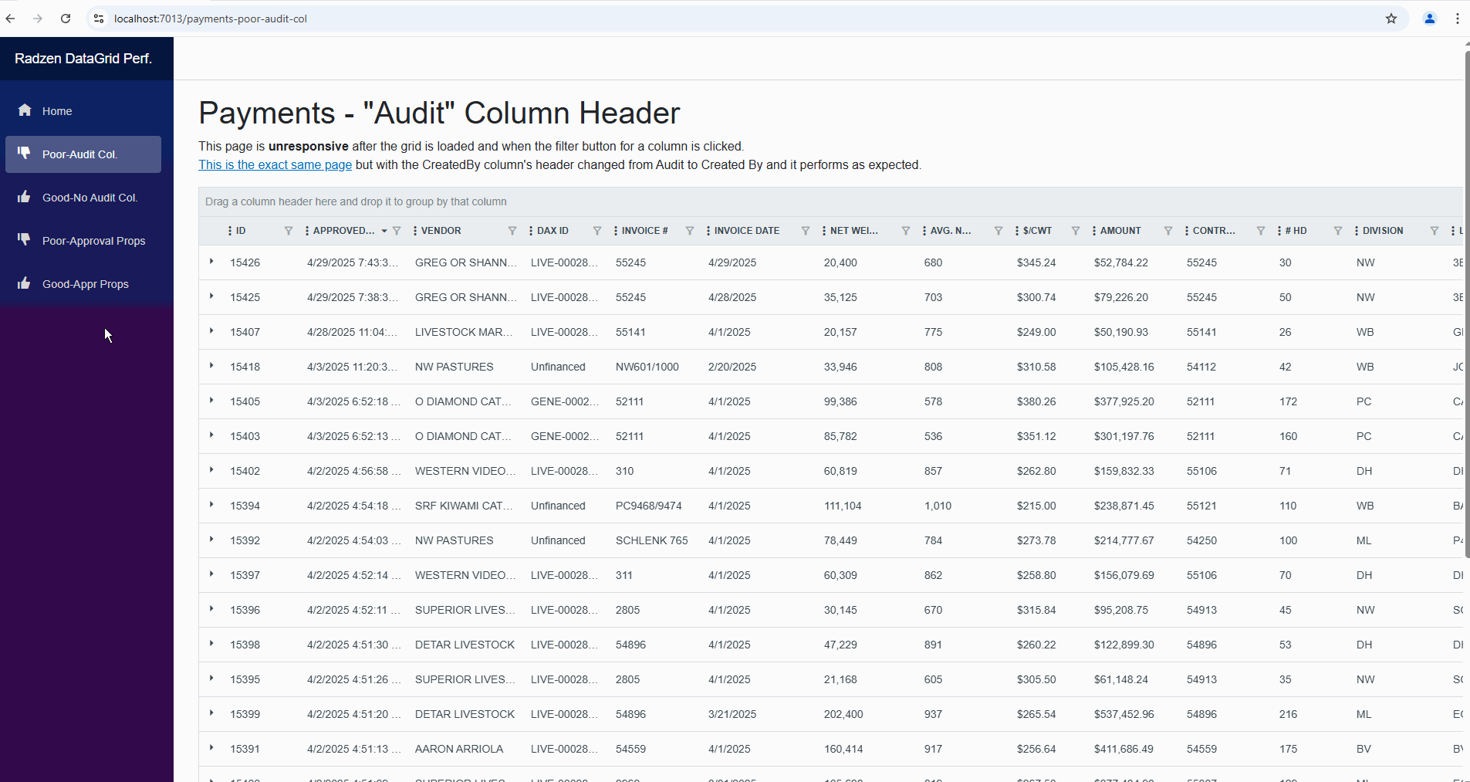Screen dimensions: 1470x782
Task: Open filter for the Contr... column
Action: point(1261,231)
